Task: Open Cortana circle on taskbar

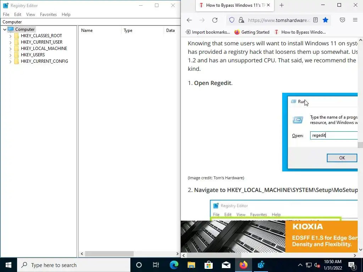Action: tap(139, 265)
